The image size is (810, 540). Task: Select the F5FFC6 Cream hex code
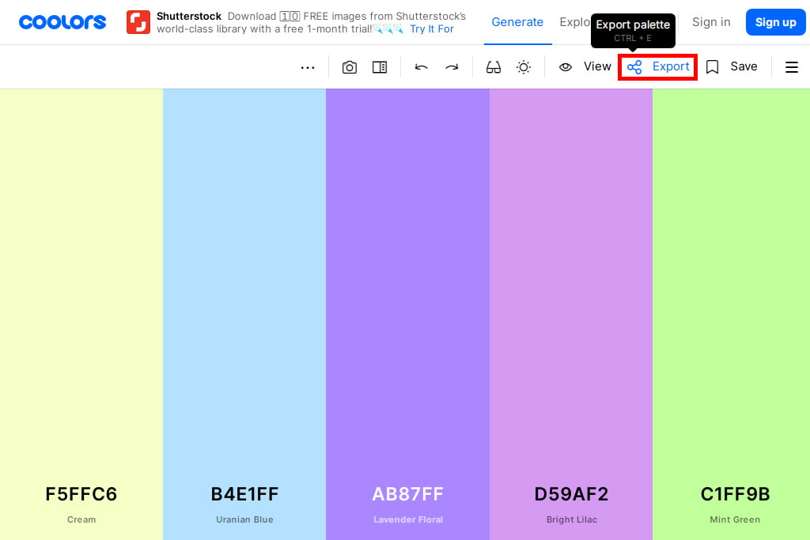click(x=81, y=494)
